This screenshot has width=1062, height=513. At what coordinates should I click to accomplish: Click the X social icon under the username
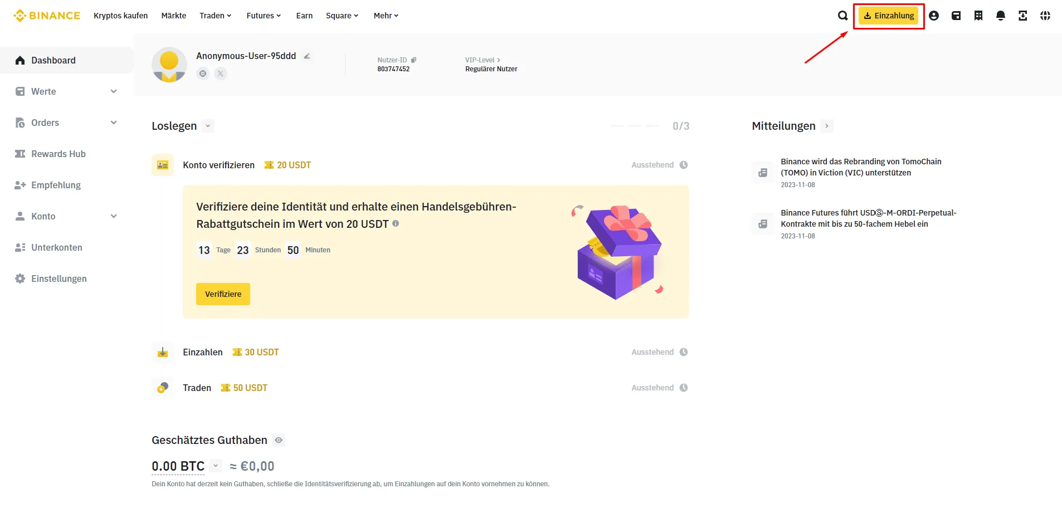[x=220, y=73]
